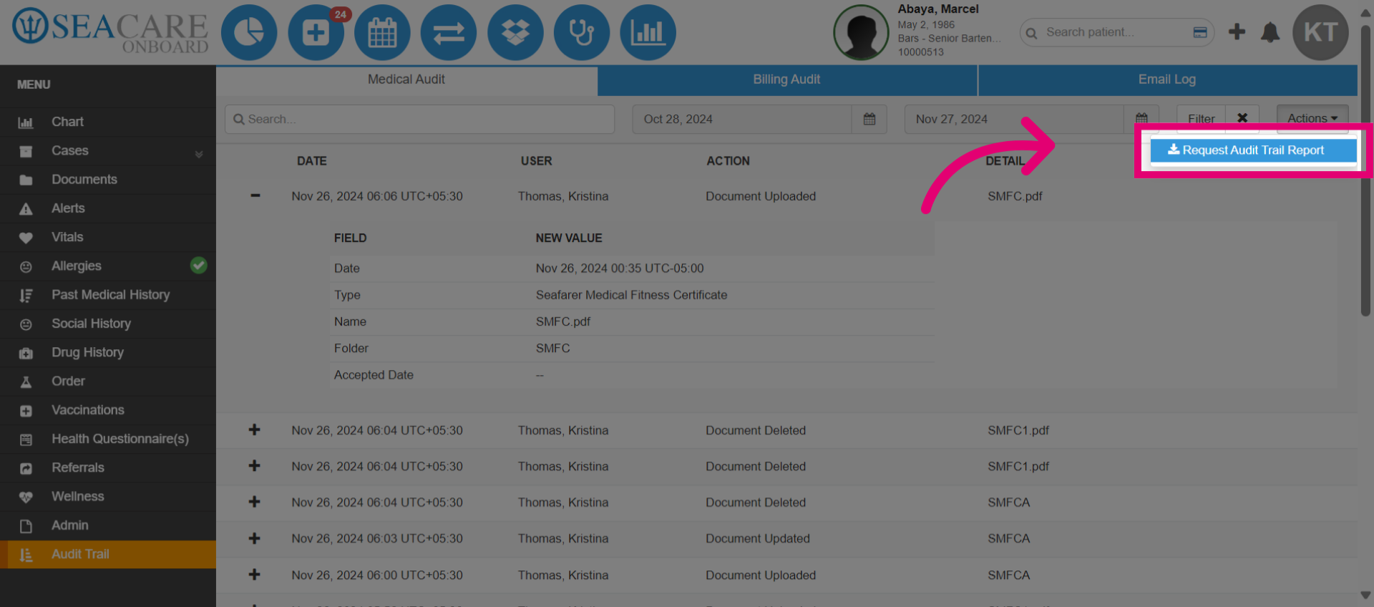Expand Cases in the sidebar menu

pos(108,151)
